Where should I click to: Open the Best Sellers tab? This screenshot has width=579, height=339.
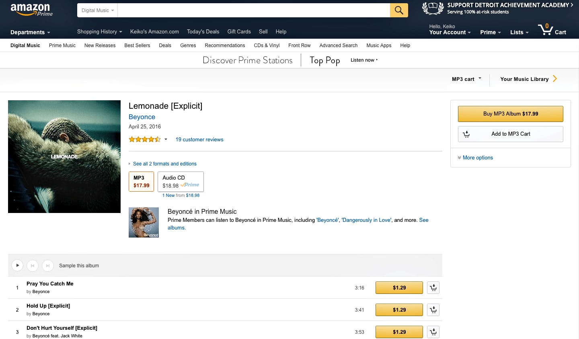tap(137, 45)
